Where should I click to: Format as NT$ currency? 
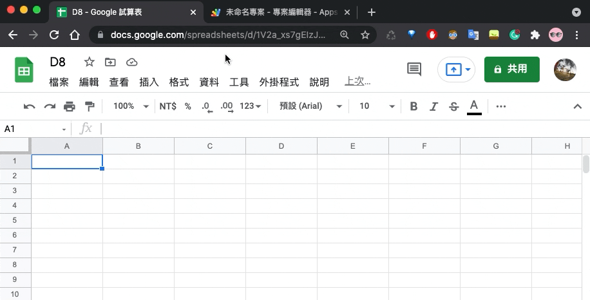[x=168, y=106]
